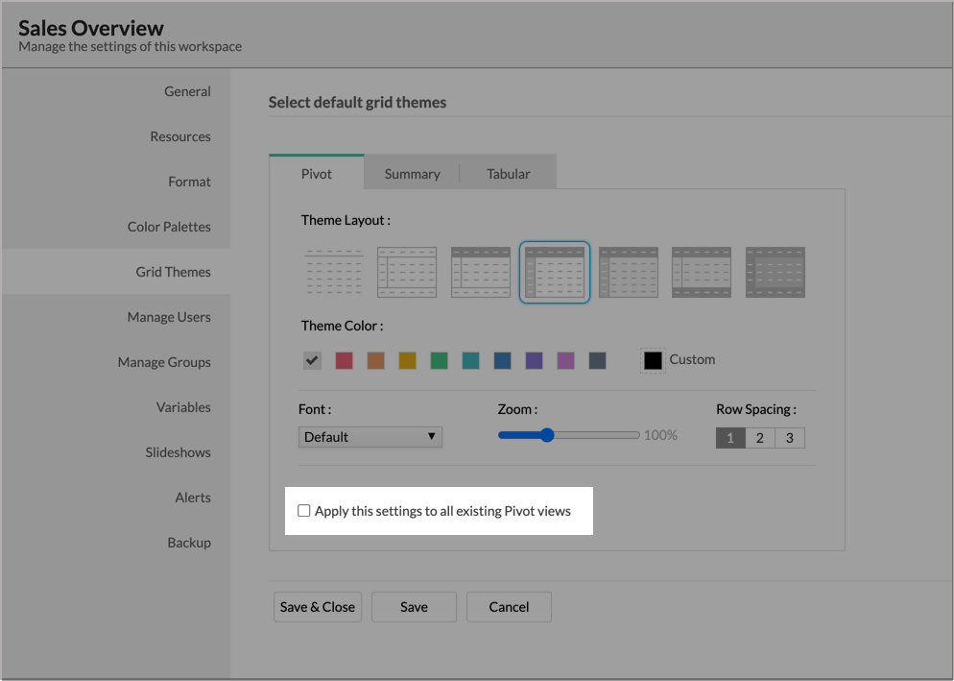Select the first plain-lines theme layout
The width and height of the screenshot is (954, 681).
tap(333, 272)
